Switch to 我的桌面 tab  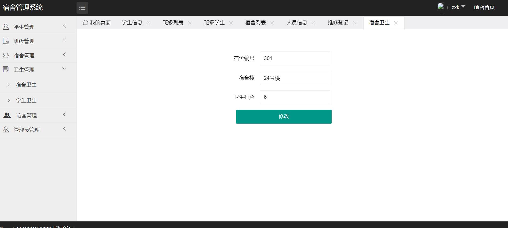click(x=97, y=23)
